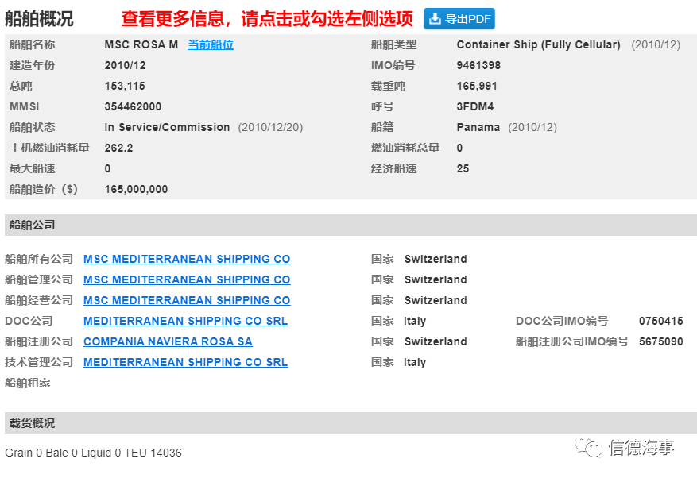
Task: Open ship owner MSC MEDITERRANEAN SHIPPING CO link
Action: point(187,259)
